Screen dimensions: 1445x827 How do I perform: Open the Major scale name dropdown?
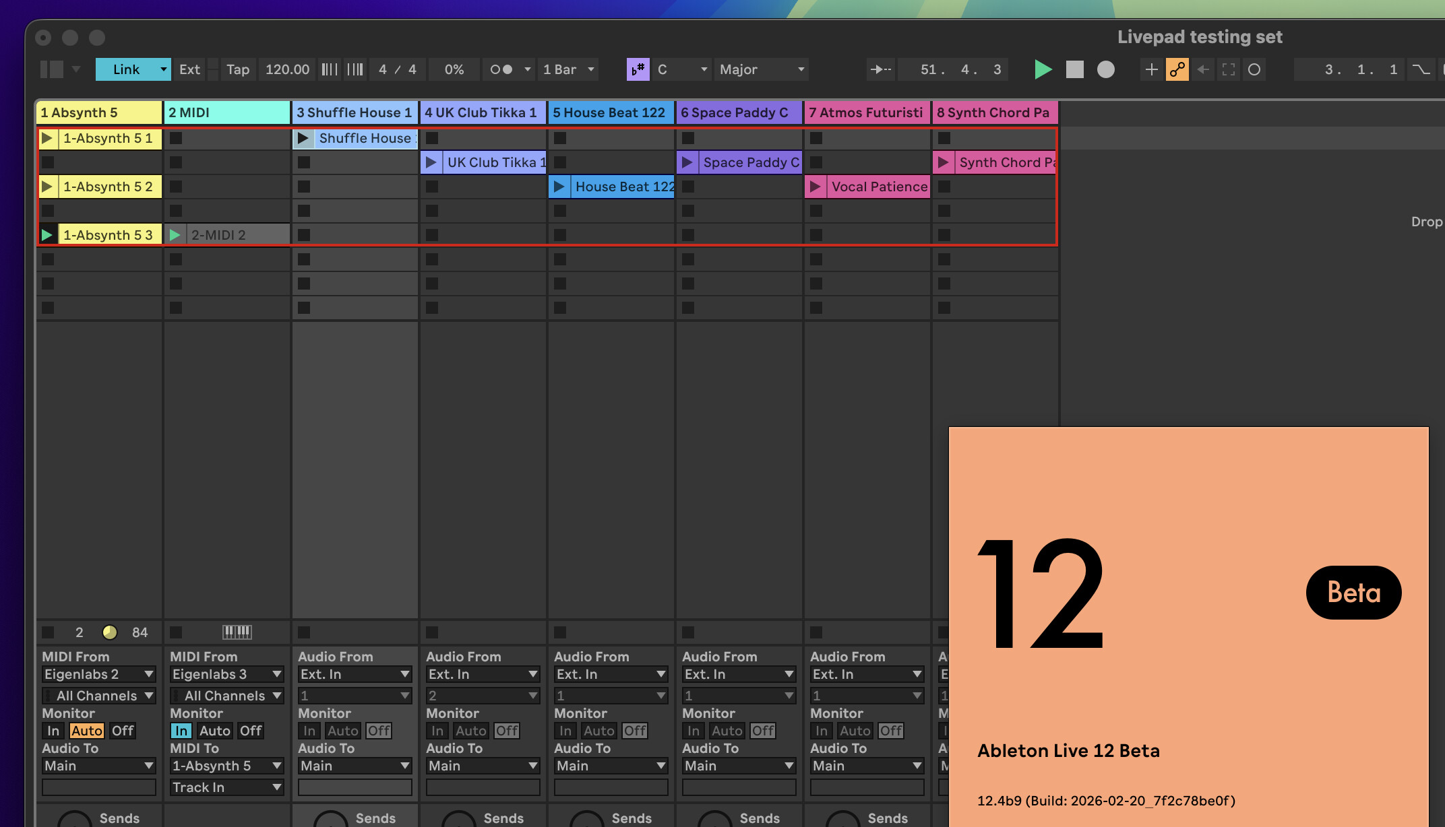762,69
